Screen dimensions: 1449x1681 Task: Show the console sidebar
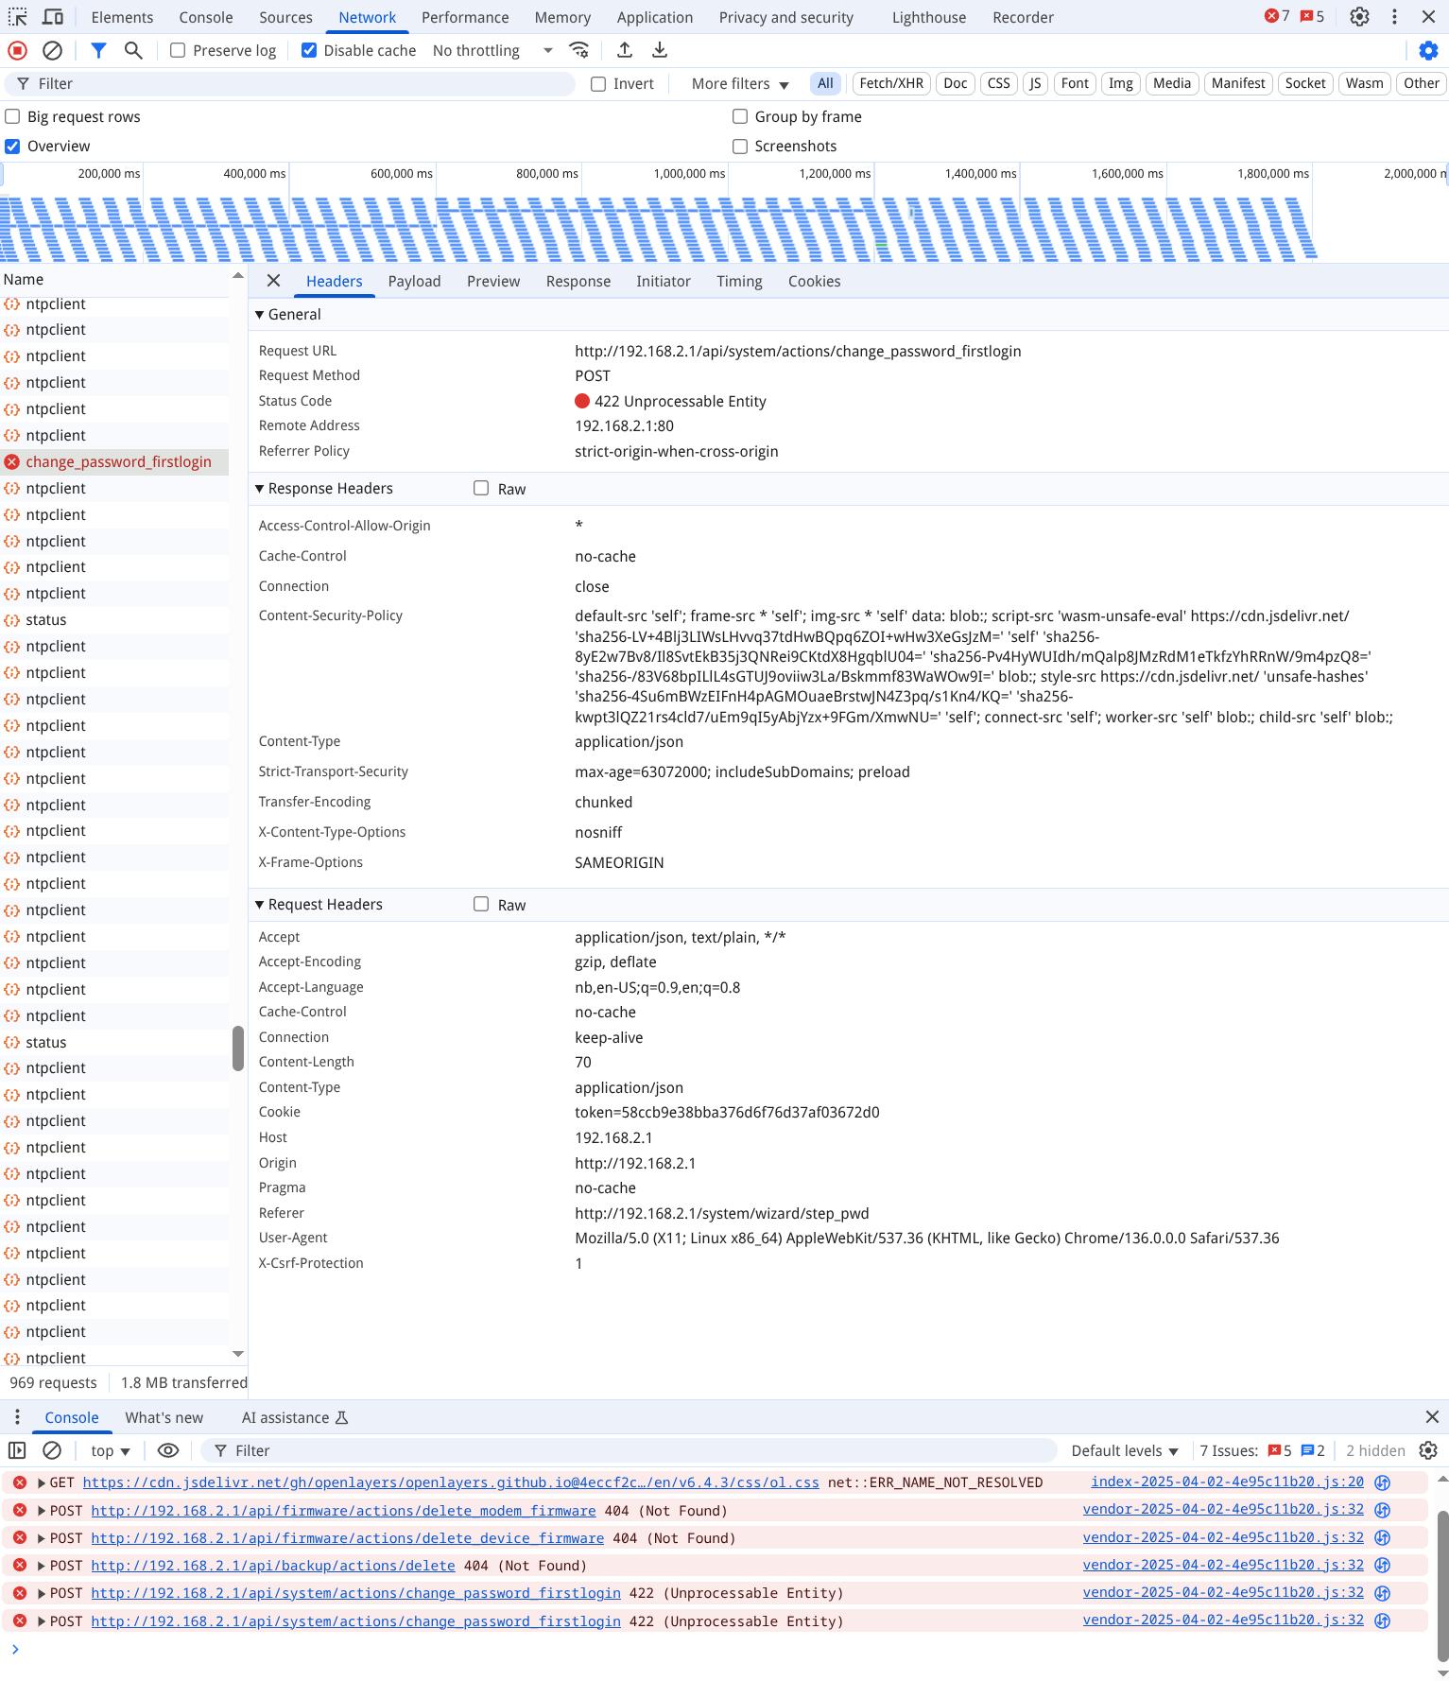point(17,1450)
